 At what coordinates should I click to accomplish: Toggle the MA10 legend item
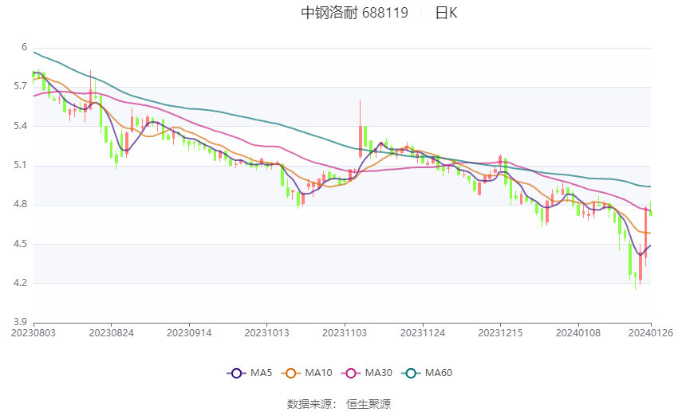306,373
